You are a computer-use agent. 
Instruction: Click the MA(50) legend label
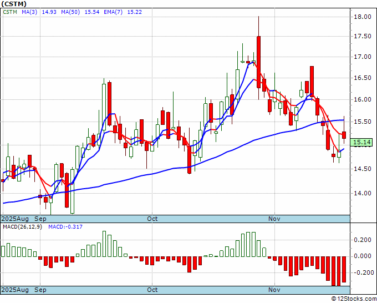(70, 12)
